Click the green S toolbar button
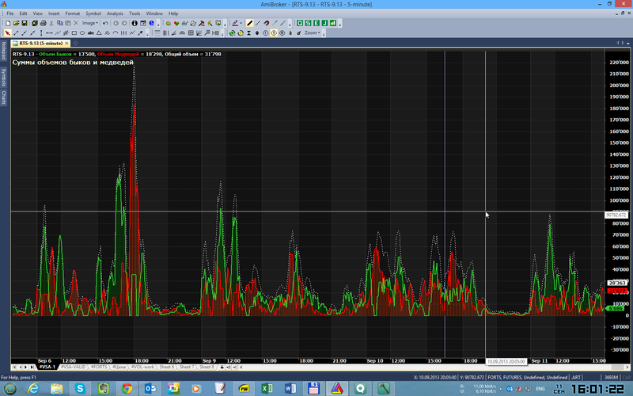The image size is (633, 396). coord(308,23)
